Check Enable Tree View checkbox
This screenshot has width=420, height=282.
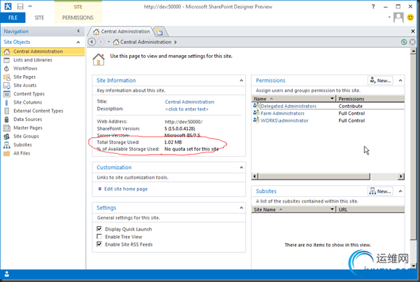point(99,237)
